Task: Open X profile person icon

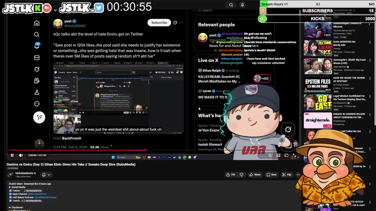Action: (x=37, y=92)
